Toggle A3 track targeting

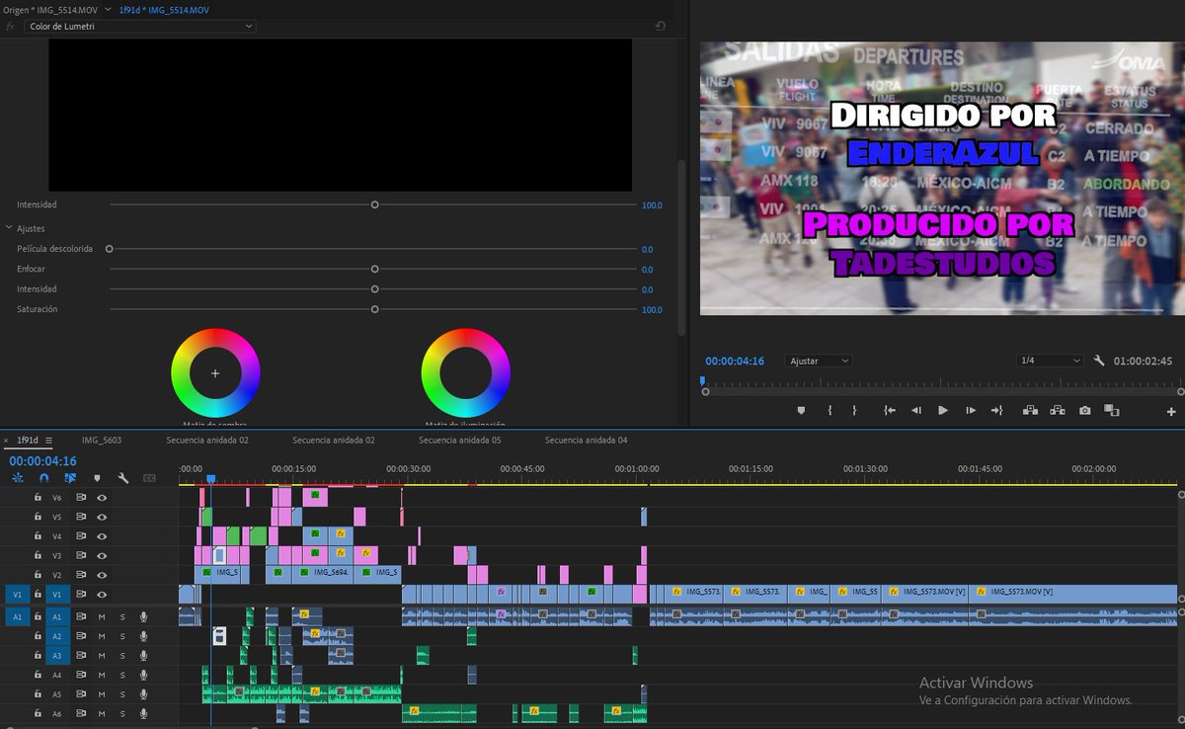pos(57,655)
